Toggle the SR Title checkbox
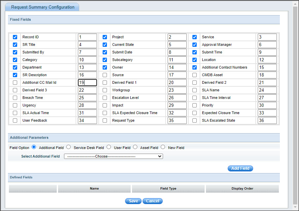299x211 pixels. (x=15, y=45)
